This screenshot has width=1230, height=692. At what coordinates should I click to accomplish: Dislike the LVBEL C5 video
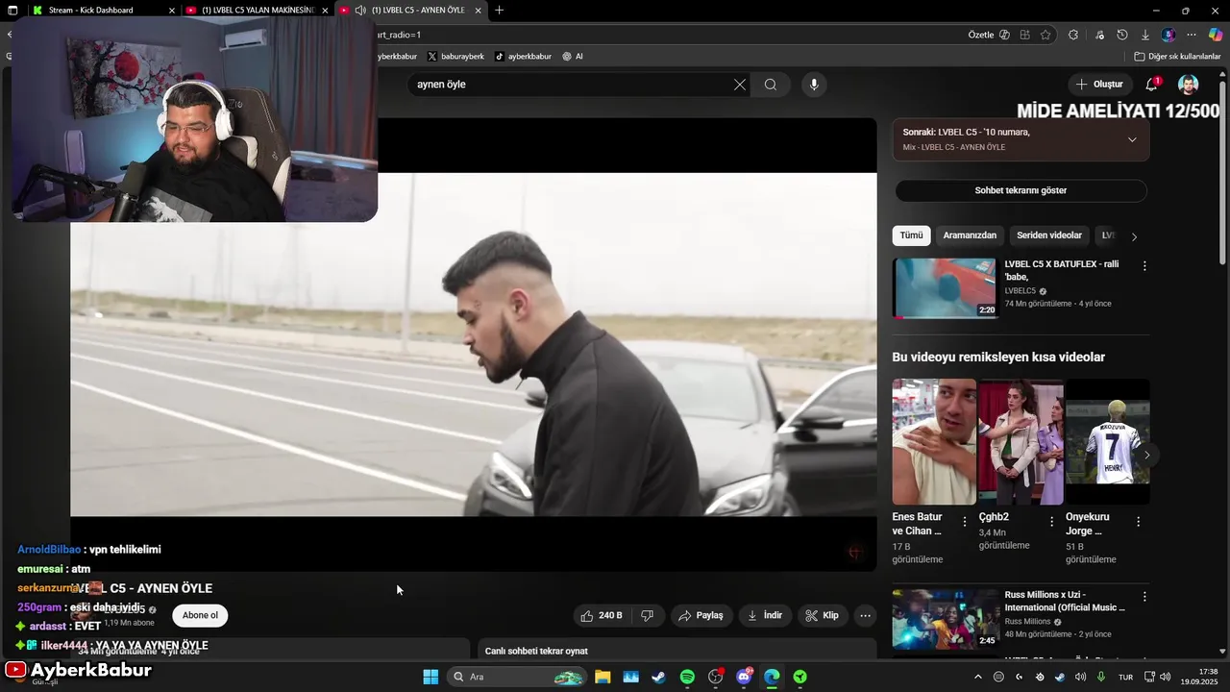(x=648, y=615)
